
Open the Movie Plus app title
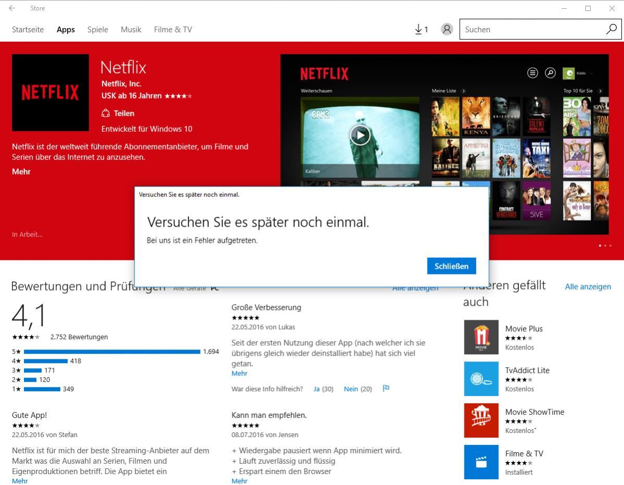tap(523, 329)
